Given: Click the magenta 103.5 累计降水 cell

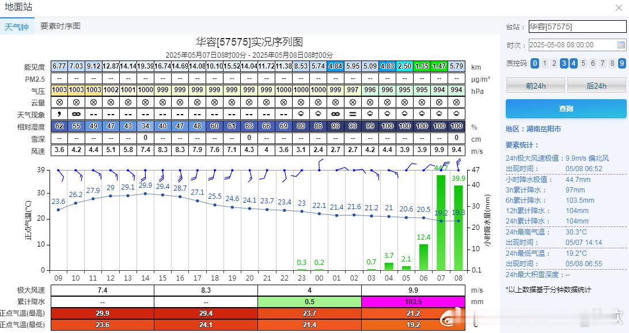Looking at the screenshot, I should (x=413, y=302).
